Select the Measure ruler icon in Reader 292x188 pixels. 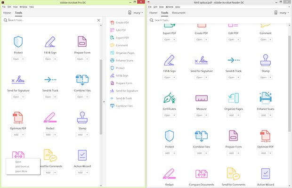[202, 98]
